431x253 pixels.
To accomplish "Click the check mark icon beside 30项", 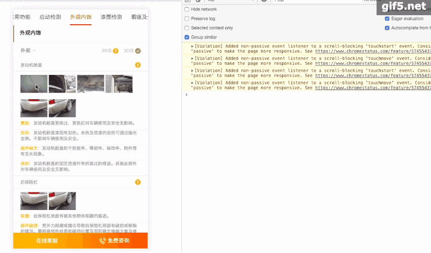I will point(138,51).
